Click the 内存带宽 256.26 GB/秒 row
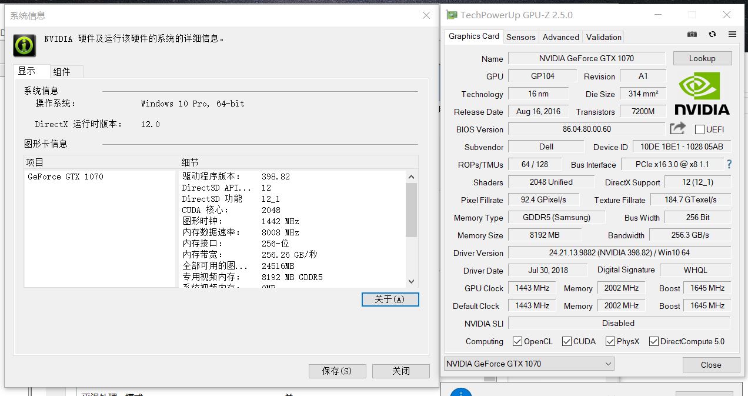The height and width of the screenshot is (396, 748). (x=292, y=255)
